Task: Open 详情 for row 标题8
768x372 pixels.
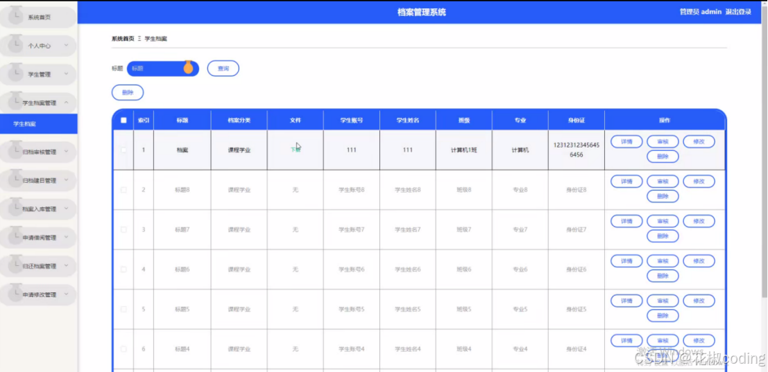Action: click(x=626, y=181)
